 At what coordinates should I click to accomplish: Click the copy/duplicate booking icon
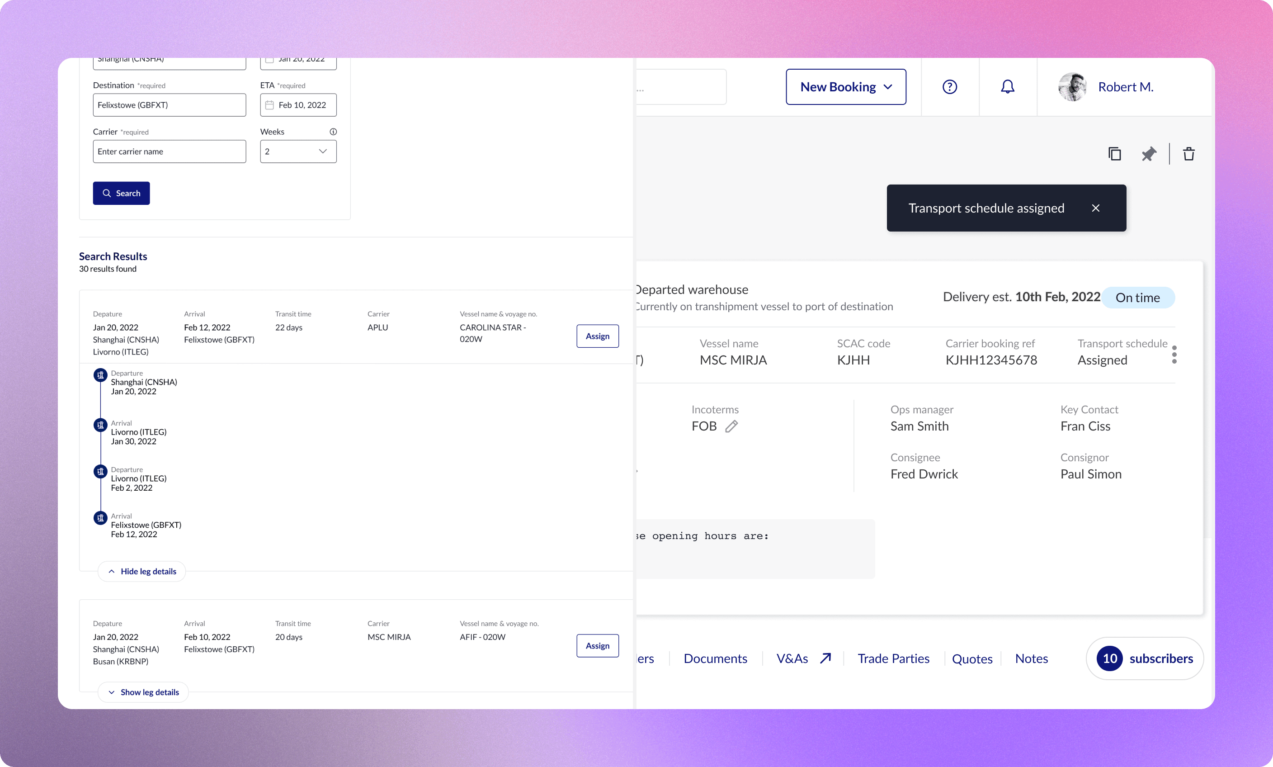tap(1114, 154)
